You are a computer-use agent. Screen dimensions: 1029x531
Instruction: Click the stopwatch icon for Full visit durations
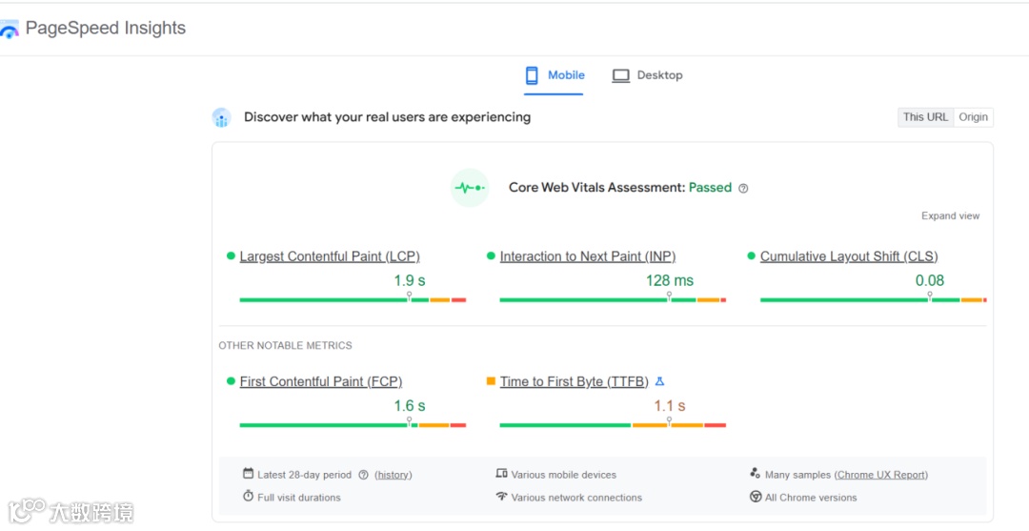248,497
